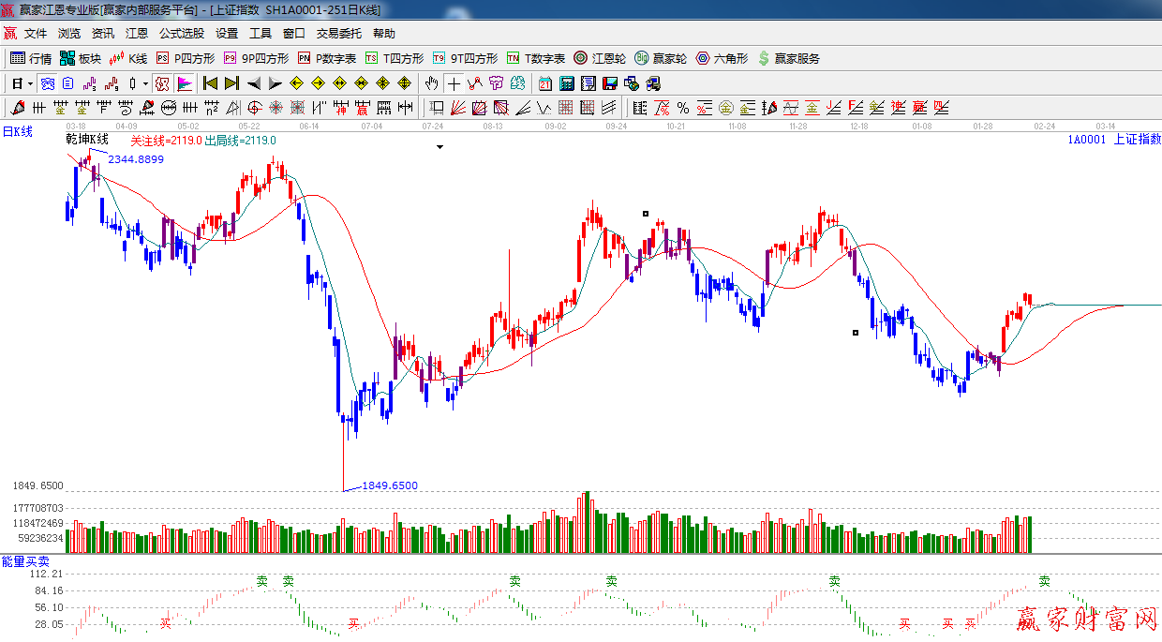
Task: Expand the candlestick style dropdown arrow
Action: tap(145, 83)
